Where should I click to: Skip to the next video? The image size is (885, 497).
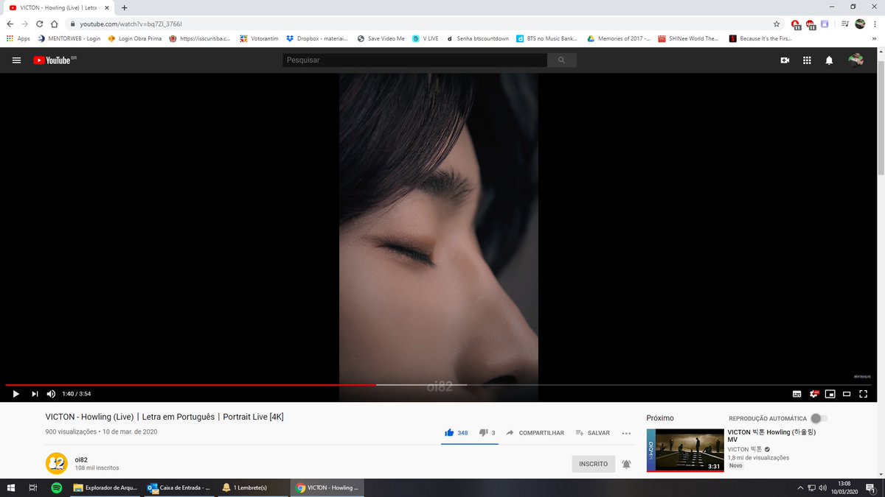34,394
